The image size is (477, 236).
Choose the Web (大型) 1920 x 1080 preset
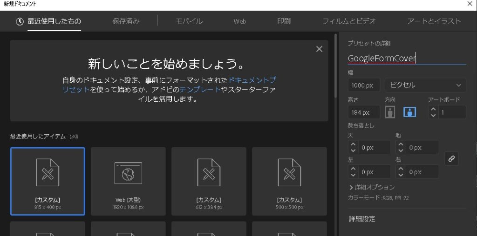[129, 181]
